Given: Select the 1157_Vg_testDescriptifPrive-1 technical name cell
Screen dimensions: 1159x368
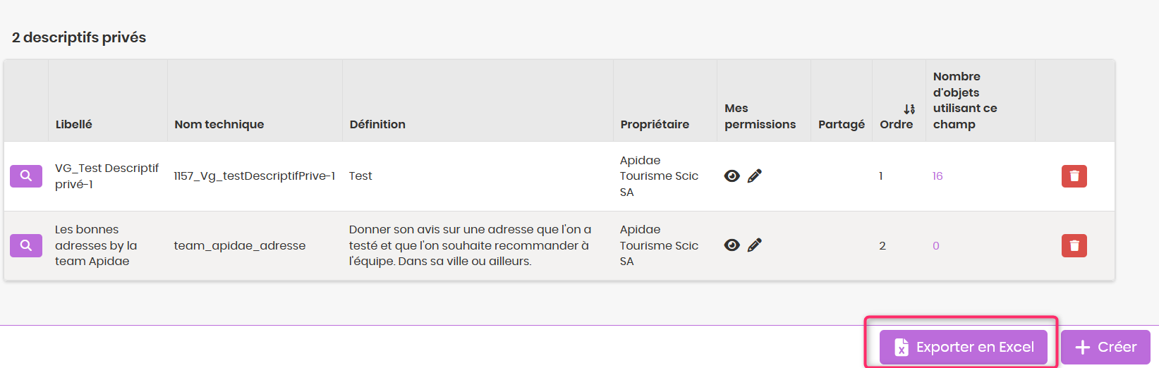Looking at the screenshot, I should pyautogui.click(x=255, y=176).
